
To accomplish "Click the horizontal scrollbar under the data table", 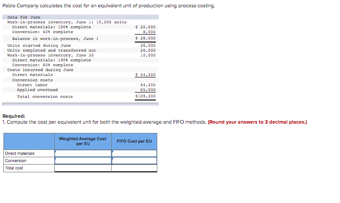I will point(81,104).
